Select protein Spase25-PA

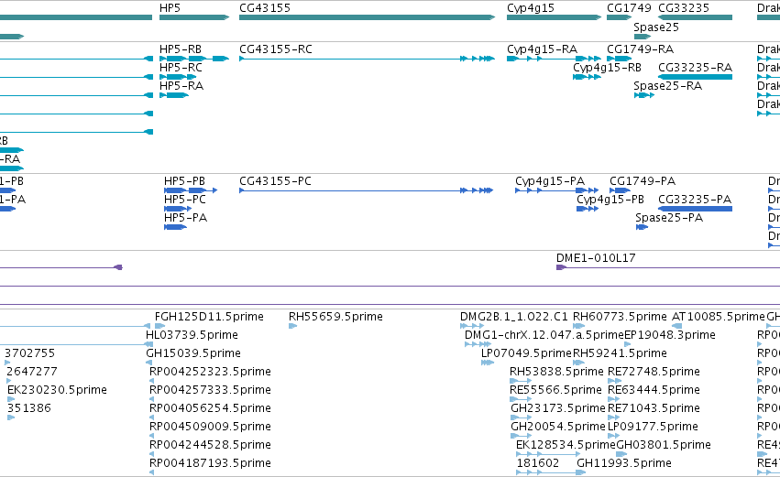tap(669, 218)
